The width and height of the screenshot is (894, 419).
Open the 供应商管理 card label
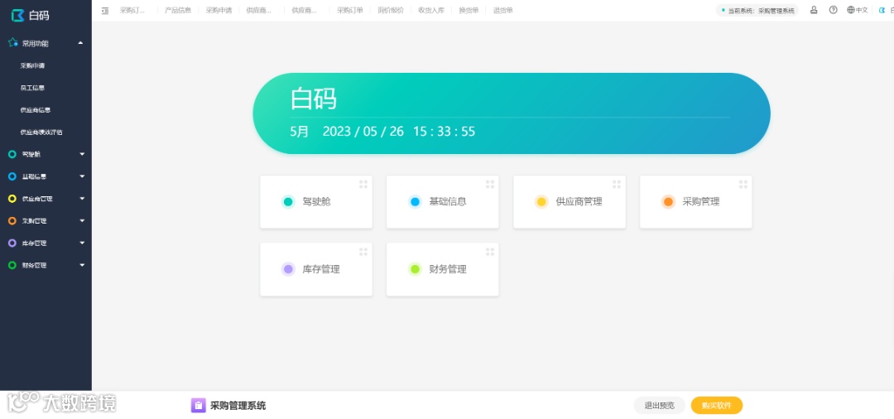(x=579, y=202)
